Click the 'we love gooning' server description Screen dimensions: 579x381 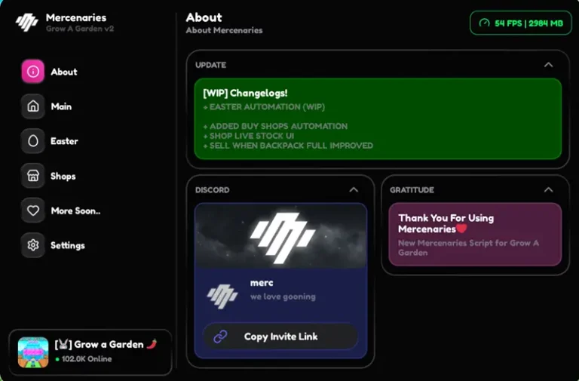[x=283, y=297]
